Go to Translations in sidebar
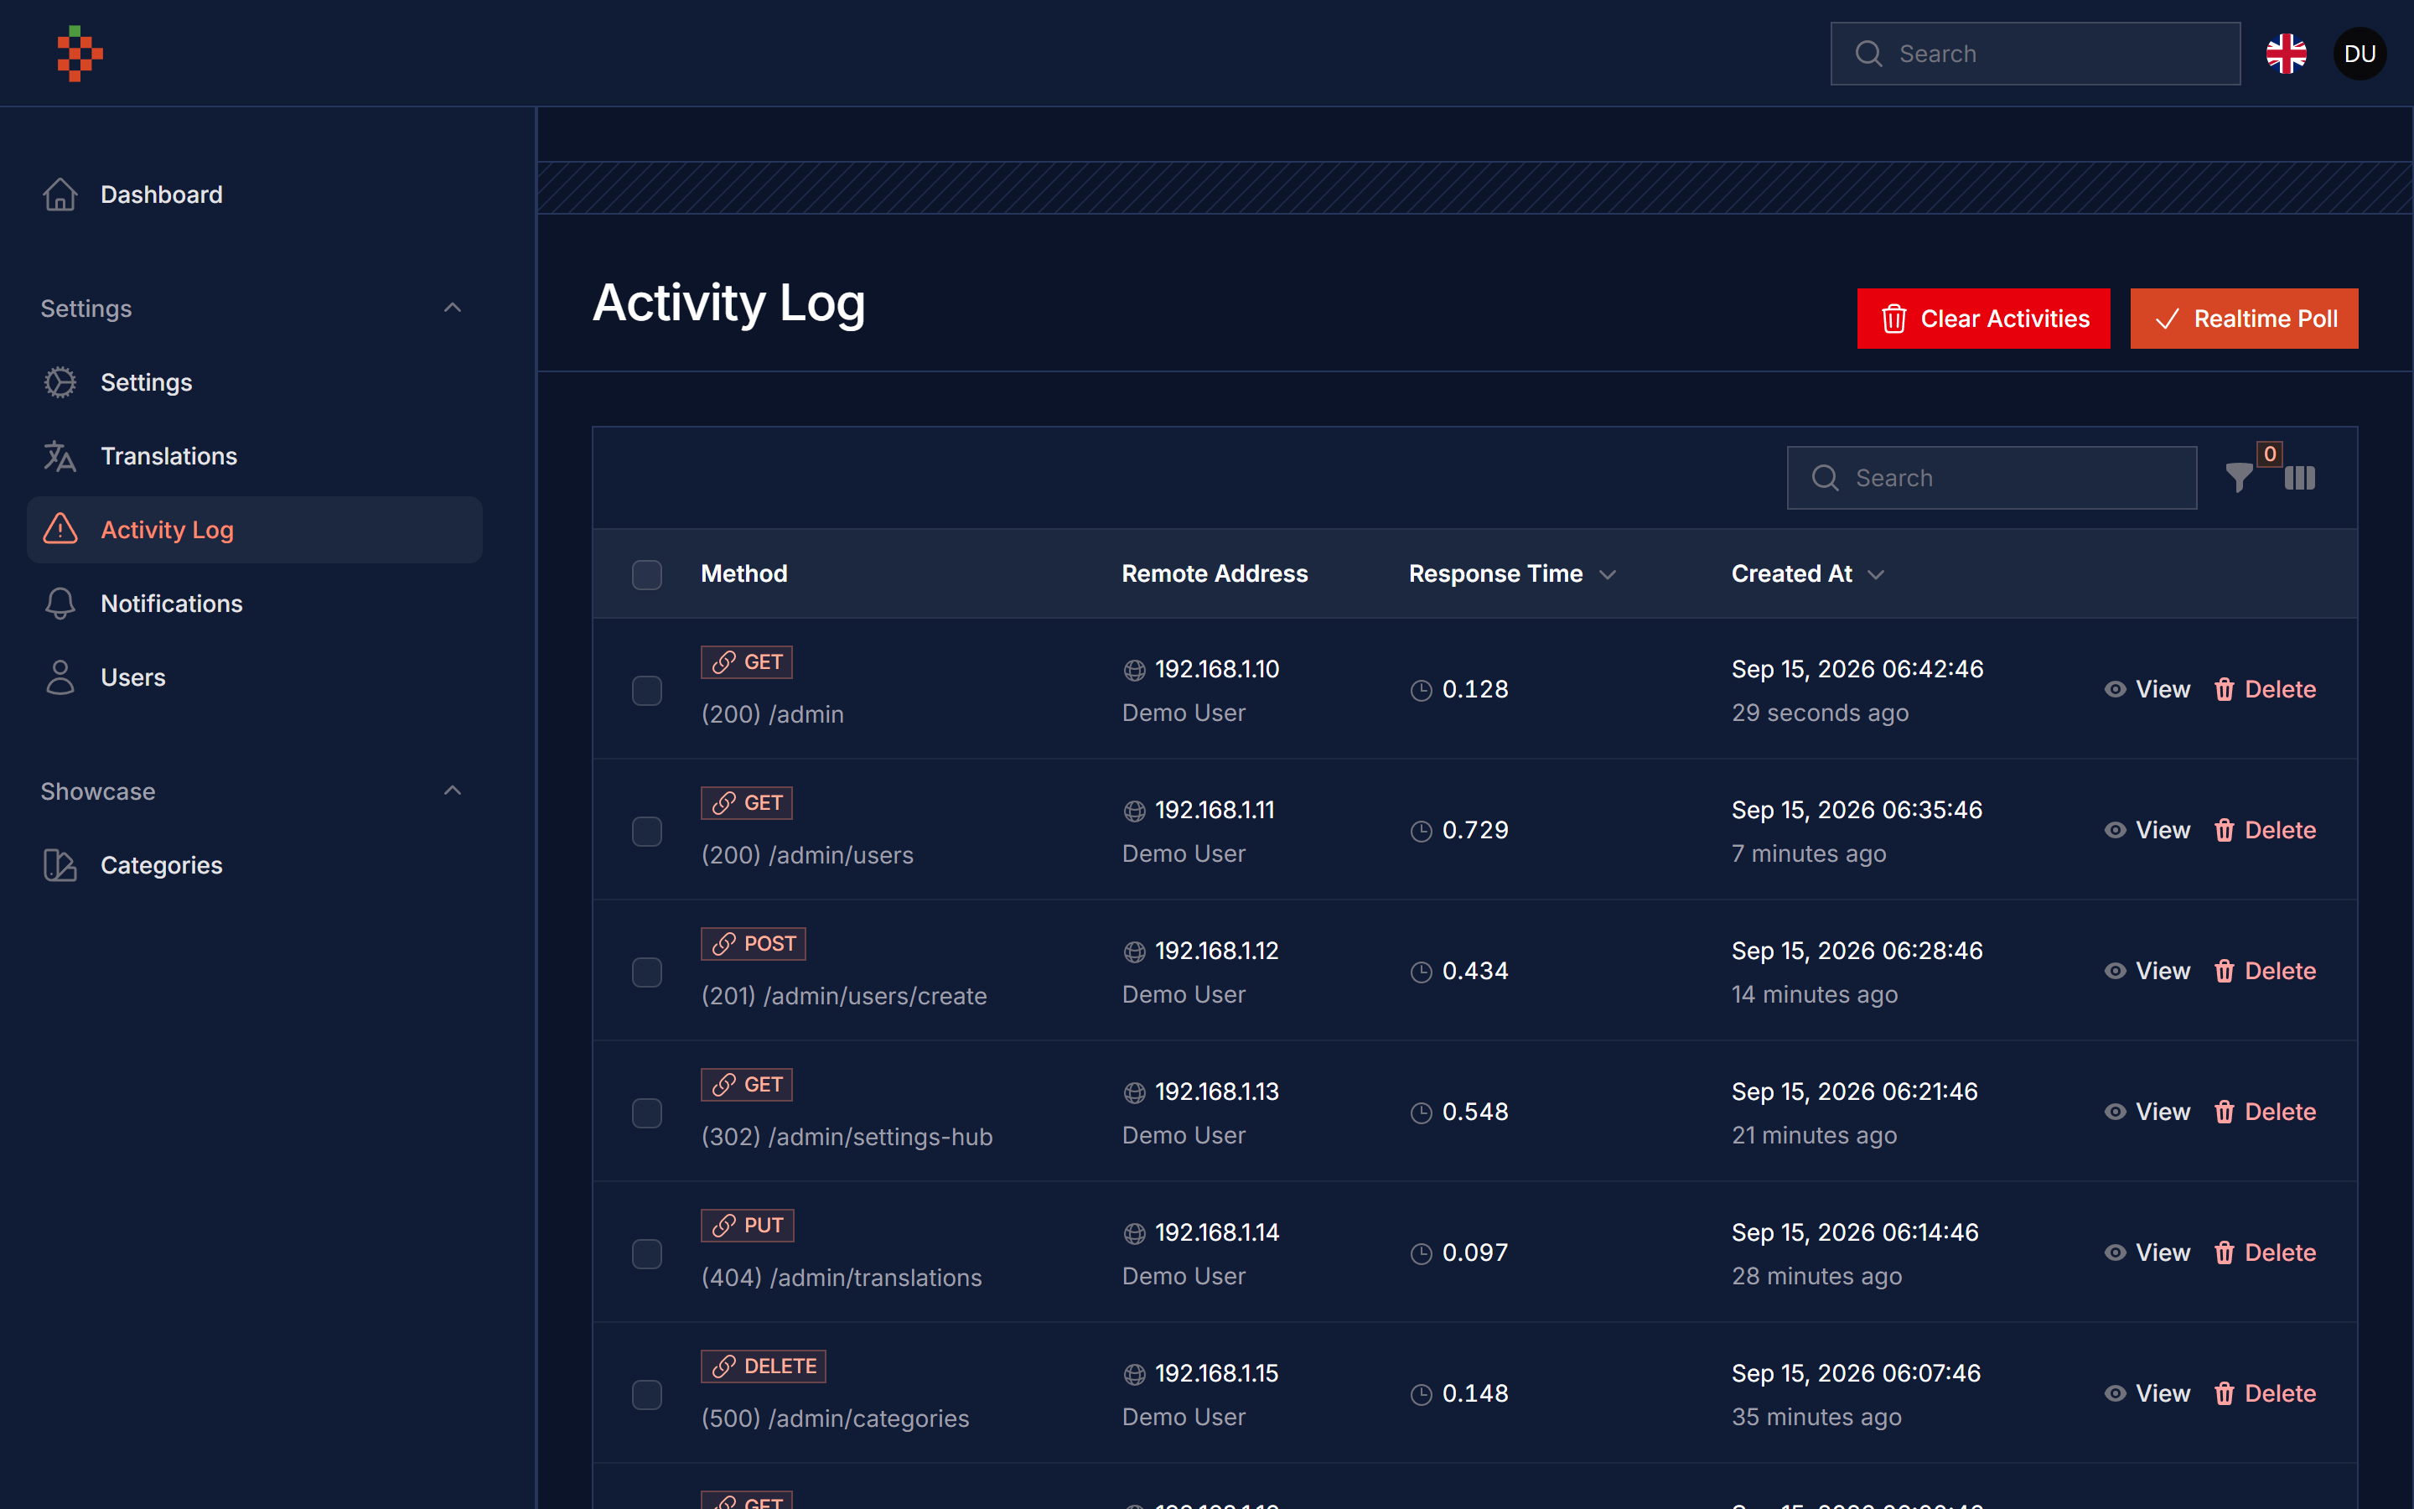2414x1509 pixels. 254,456
